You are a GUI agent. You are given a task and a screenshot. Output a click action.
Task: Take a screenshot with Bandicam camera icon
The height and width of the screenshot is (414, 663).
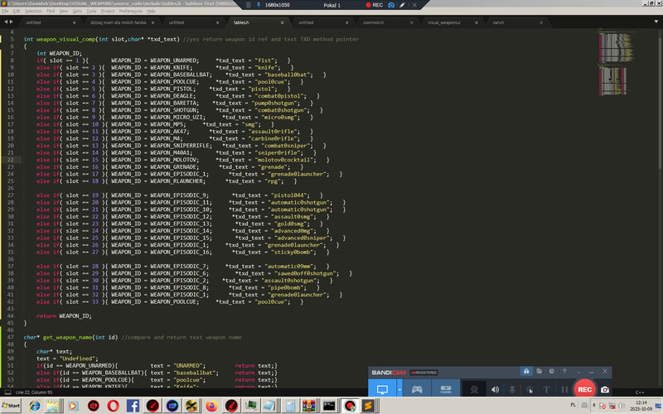(605, 389)
